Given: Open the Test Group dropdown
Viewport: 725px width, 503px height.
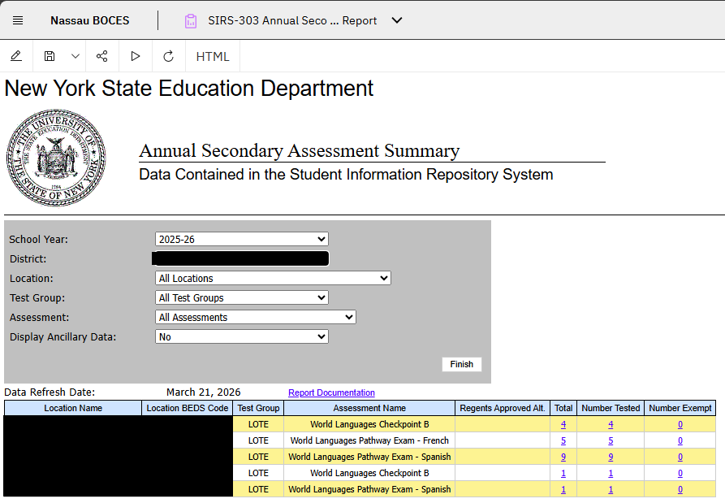Looking at the screenshot, I should click(x=242, y=297).
